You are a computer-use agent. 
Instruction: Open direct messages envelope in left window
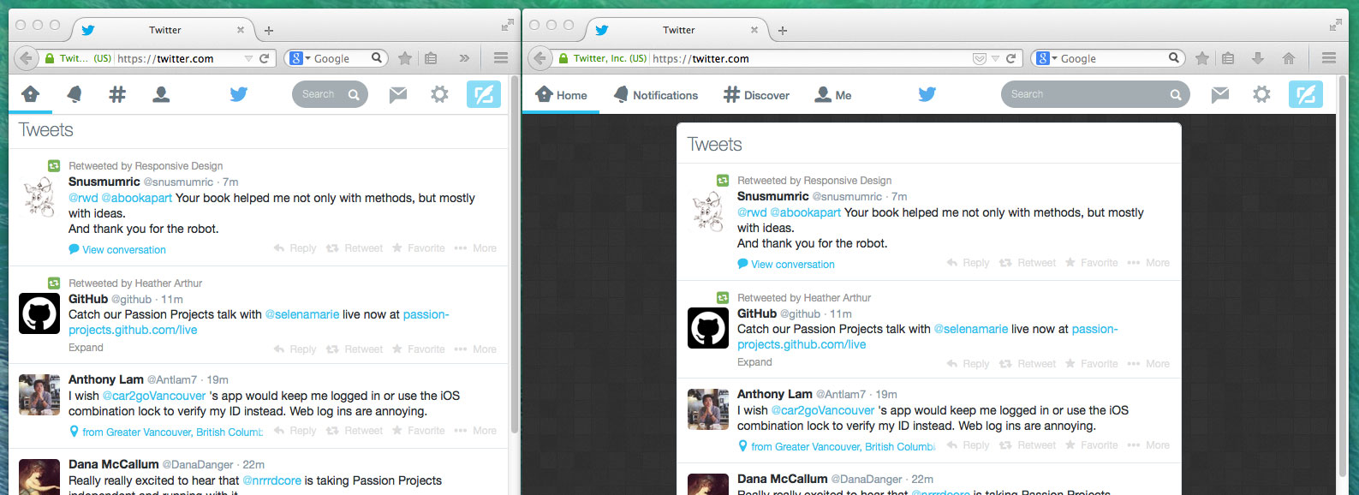click(x=398, y=94)
